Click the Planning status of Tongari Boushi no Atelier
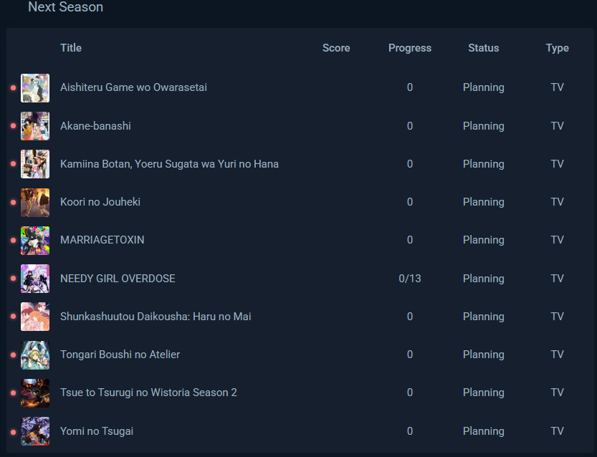The height and width of the screenshot is (457, 597). 484,355
